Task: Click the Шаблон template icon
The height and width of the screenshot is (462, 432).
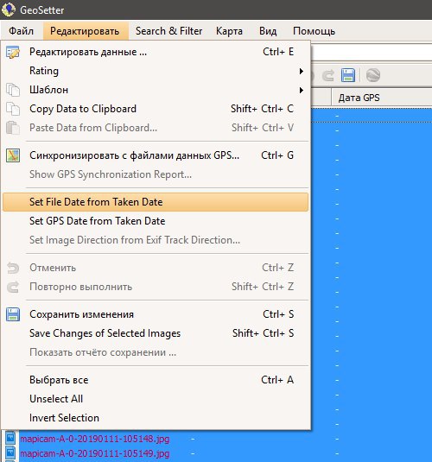Action: (x=13, y=90)
